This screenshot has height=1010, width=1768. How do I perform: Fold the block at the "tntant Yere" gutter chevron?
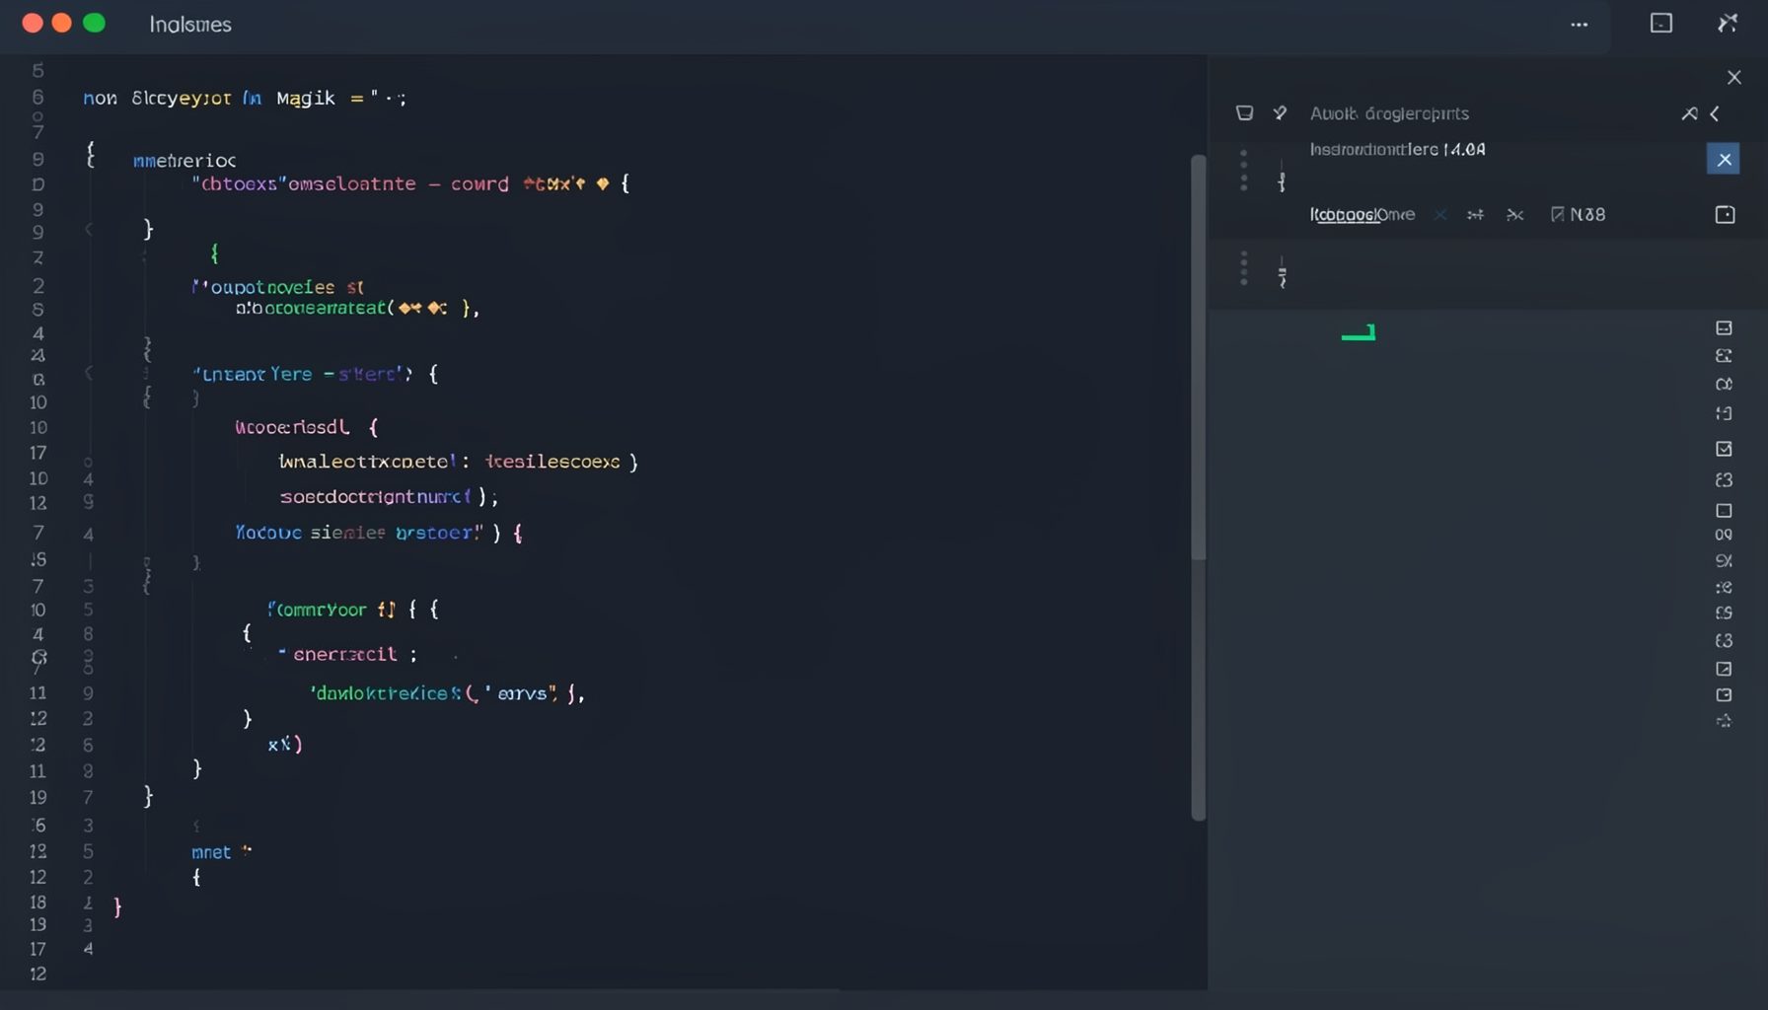(89, 373)
